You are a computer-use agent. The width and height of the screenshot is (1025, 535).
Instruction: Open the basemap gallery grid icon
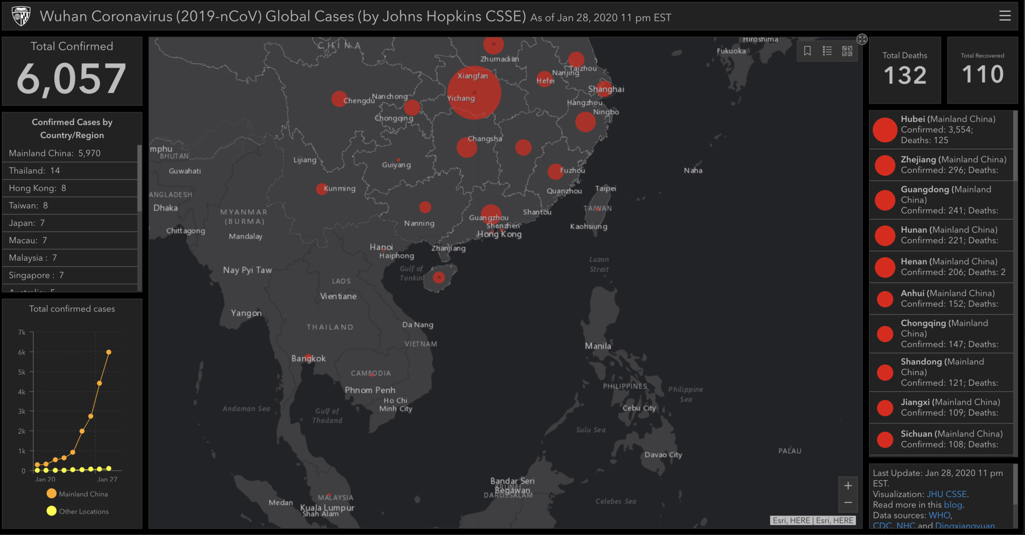[847, 51]
